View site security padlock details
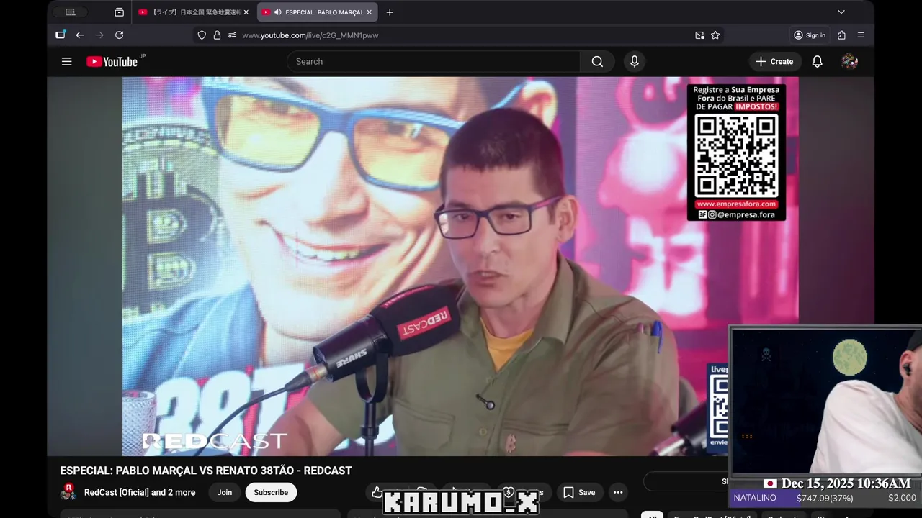This screenshot has width=922, height=518. [217, 35]
